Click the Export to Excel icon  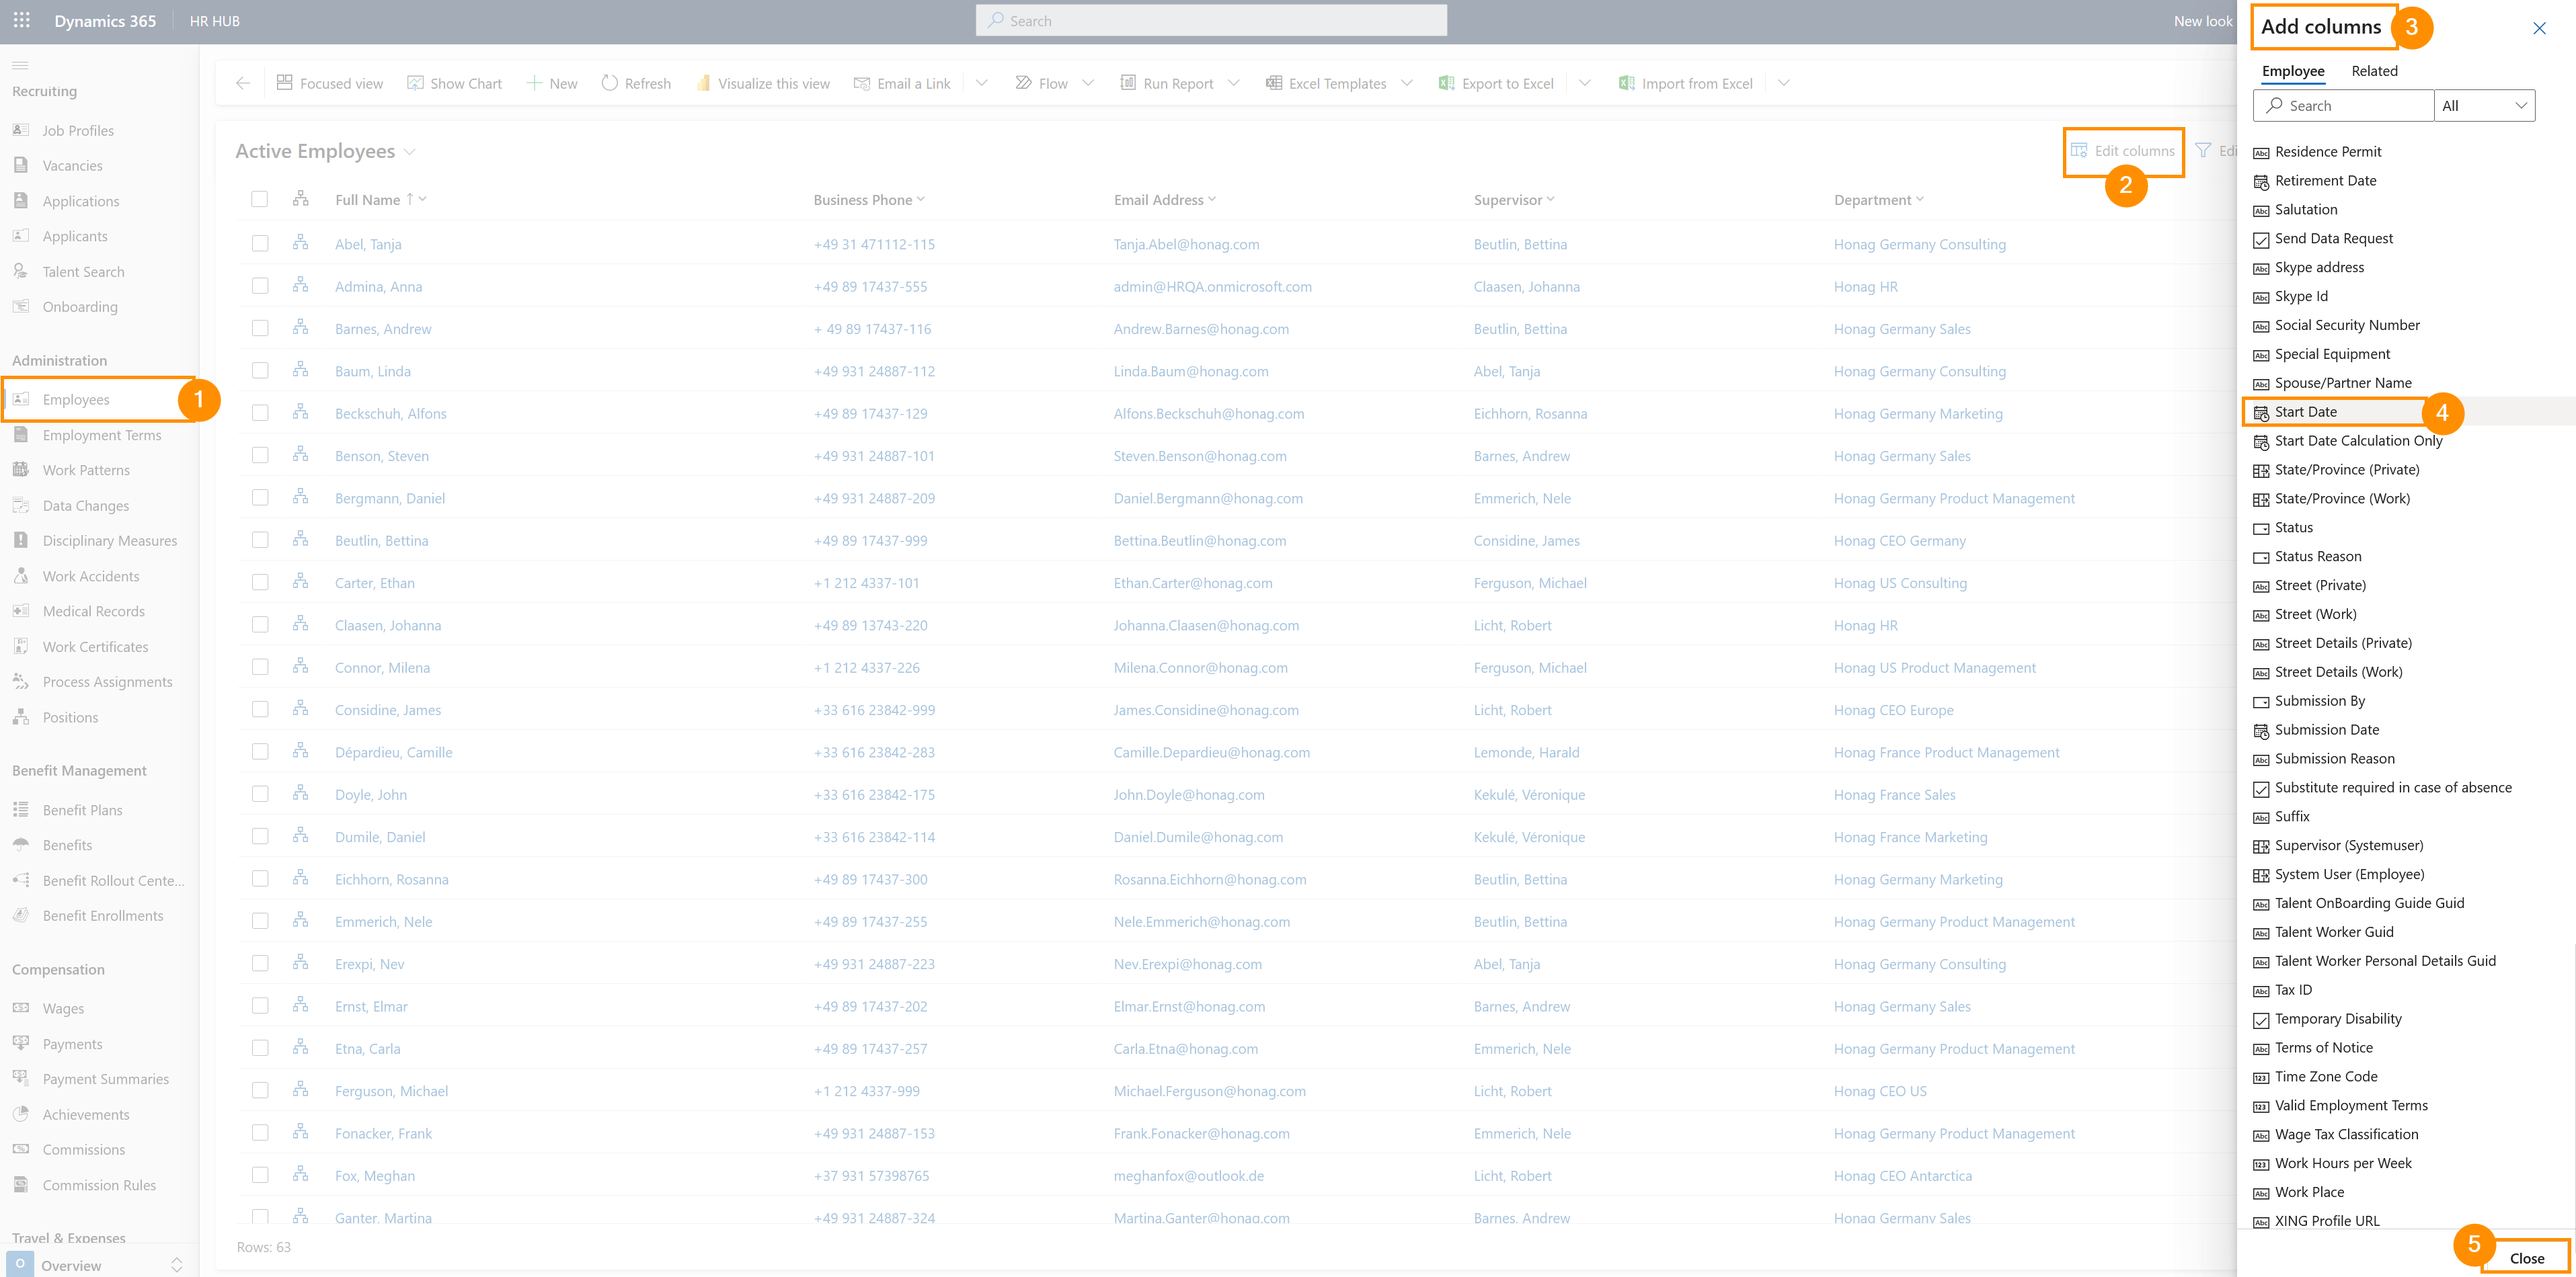(x=1446, y=83)
